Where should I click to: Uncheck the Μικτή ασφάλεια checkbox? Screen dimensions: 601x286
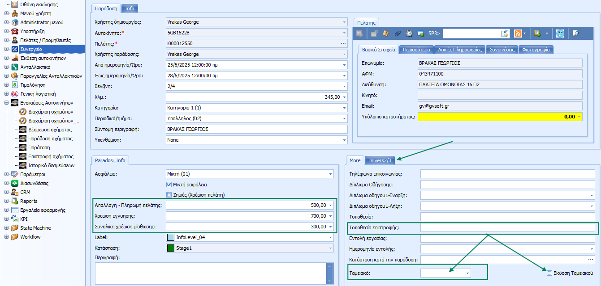point(169,185)
